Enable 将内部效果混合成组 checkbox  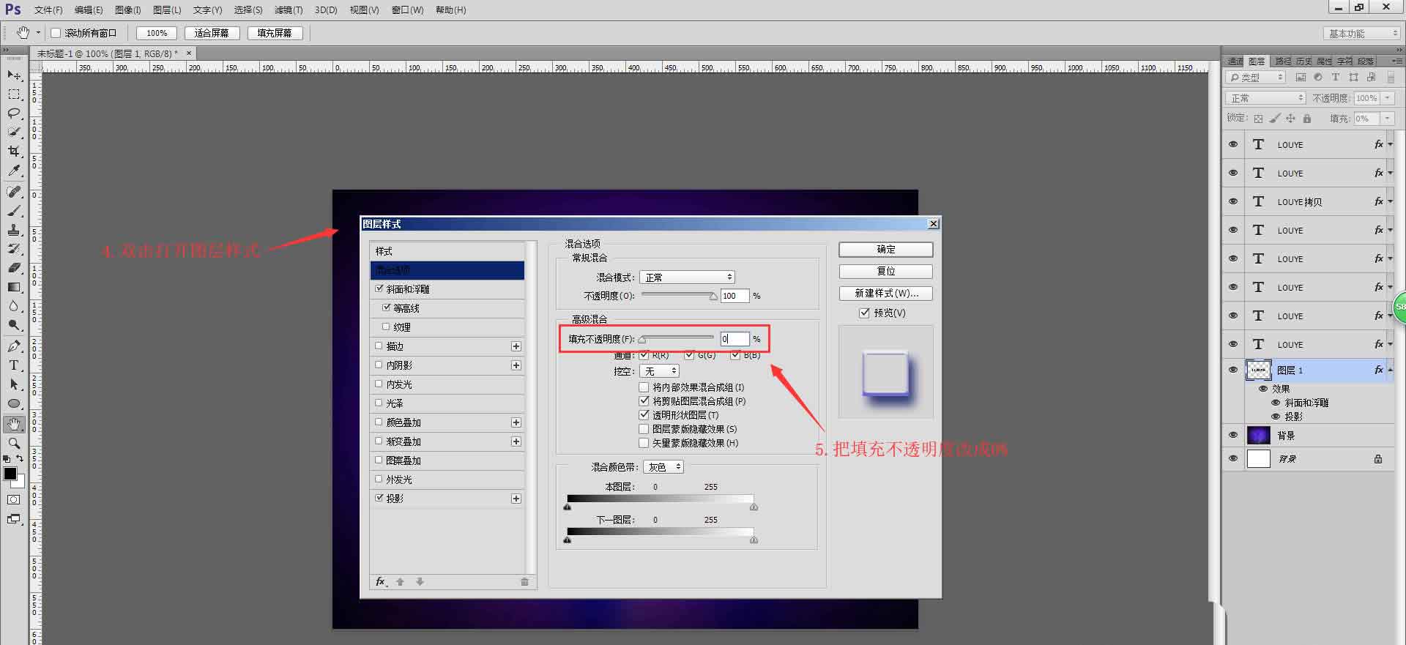[x=644, y=387]
